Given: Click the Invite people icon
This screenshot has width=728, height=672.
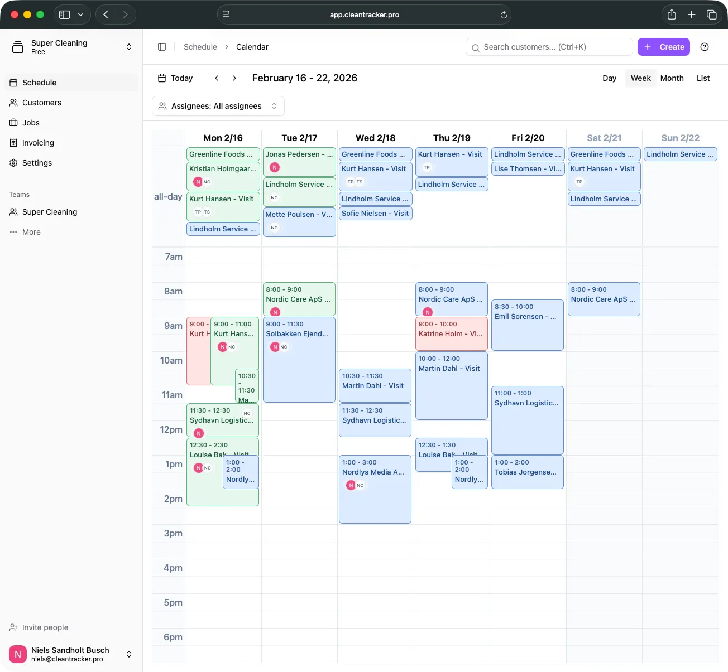Looking at the screenshot, I should (x=13, y=627).
